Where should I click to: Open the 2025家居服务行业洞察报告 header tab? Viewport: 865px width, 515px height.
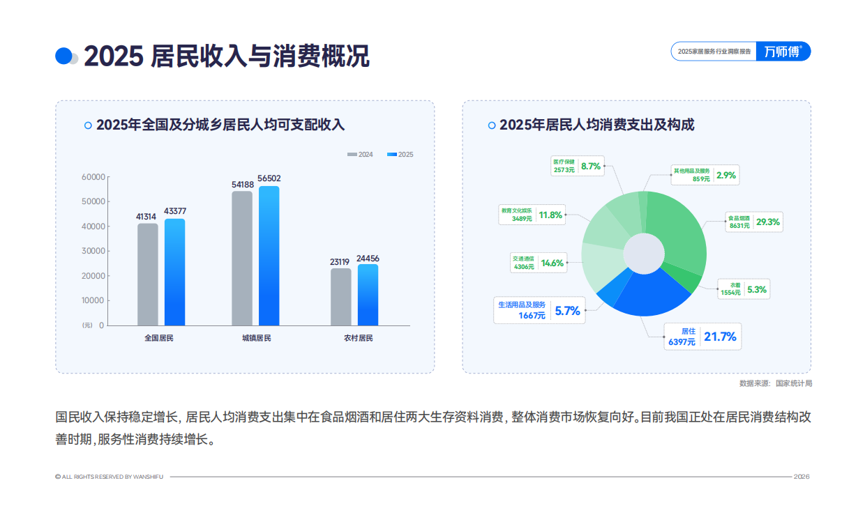pos(714,51)
